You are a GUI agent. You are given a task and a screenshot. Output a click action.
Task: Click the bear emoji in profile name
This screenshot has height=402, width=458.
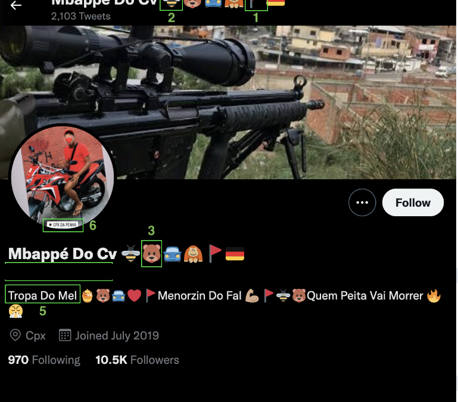pos(151,254)
